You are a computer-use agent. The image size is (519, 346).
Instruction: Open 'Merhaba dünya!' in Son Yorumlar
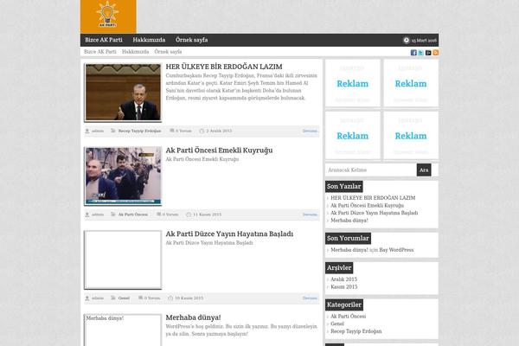(349, 250)
